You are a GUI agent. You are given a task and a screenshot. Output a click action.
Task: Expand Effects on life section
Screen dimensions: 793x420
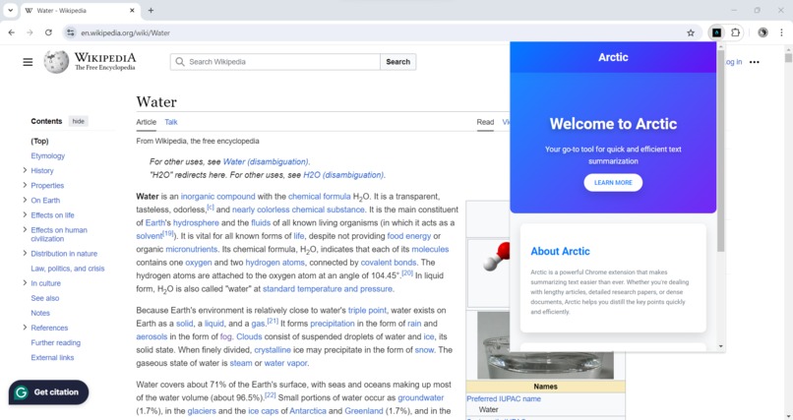click(25, 214)
